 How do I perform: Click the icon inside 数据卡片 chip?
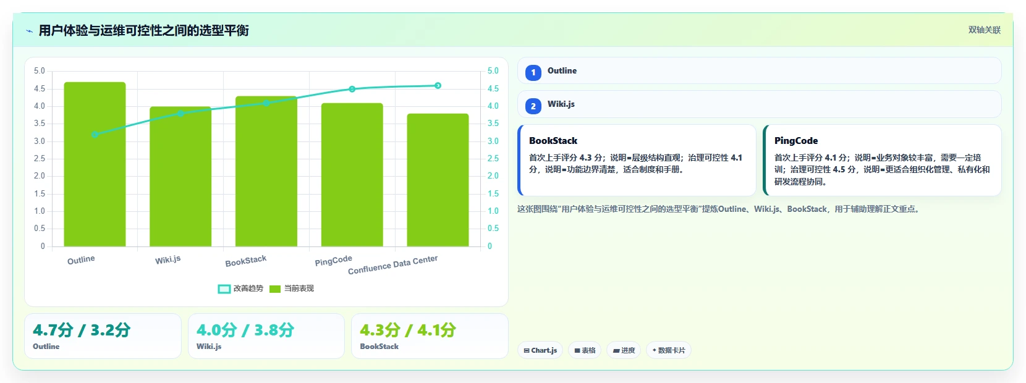tap(655, 350)
